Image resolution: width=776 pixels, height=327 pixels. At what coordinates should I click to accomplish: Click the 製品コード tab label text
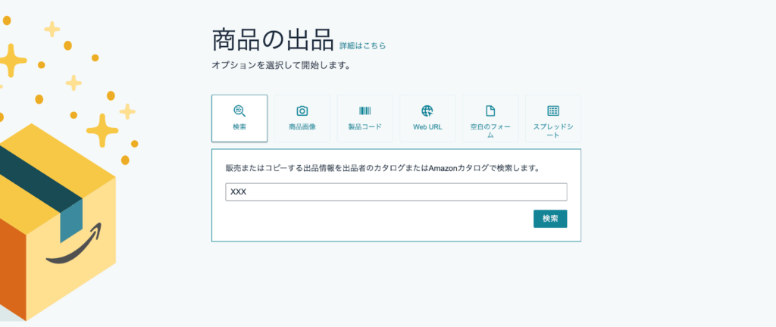tap(365, 127)
